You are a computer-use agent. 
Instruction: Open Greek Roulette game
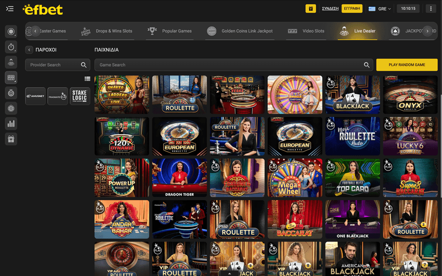pos(179,95)
